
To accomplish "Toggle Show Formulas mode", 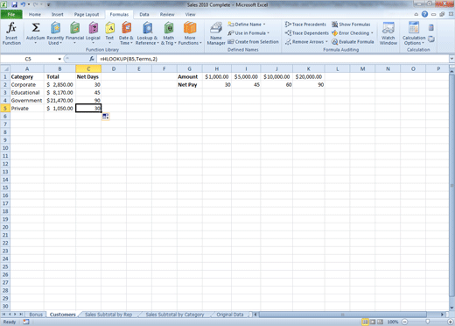I will point(351,25).
